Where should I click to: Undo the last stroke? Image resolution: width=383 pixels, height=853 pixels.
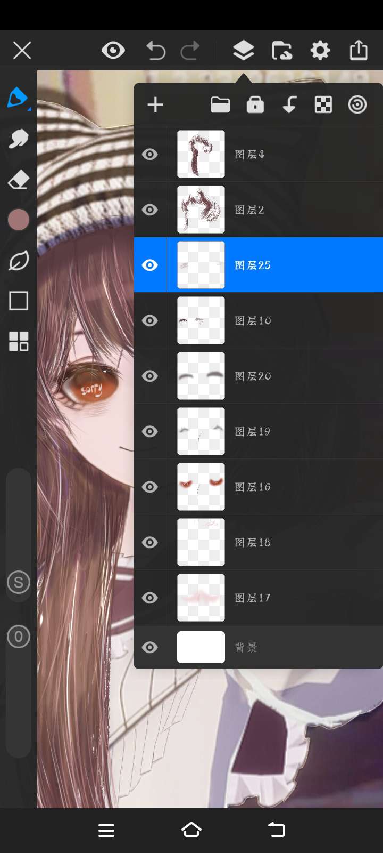point(156,51)
